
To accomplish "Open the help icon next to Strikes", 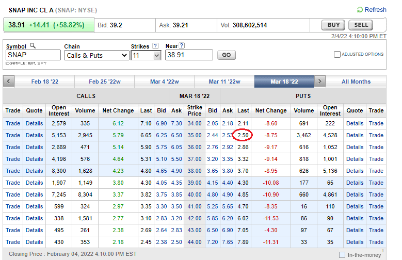I will coord(155,46).
